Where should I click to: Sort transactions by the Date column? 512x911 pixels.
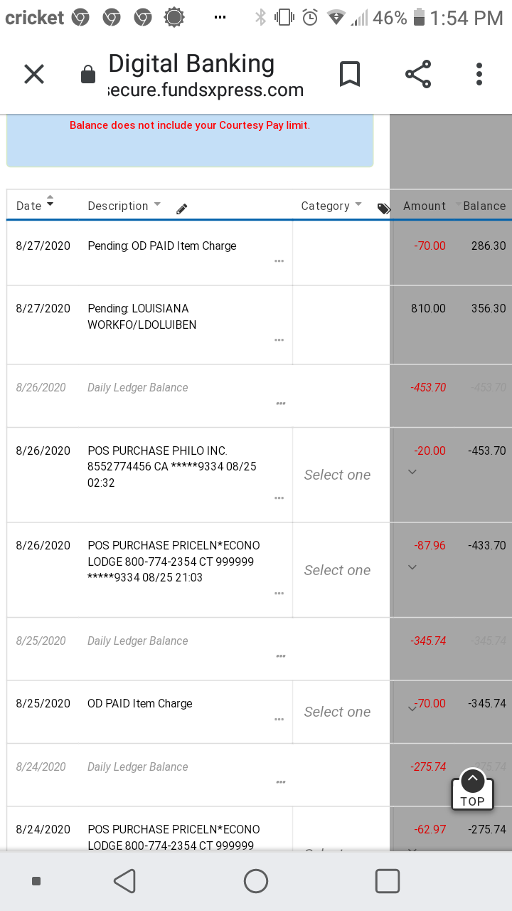point(36,205)
